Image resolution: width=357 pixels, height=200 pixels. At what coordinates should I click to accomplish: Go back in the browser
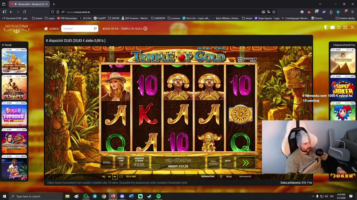tap(11, 12)
